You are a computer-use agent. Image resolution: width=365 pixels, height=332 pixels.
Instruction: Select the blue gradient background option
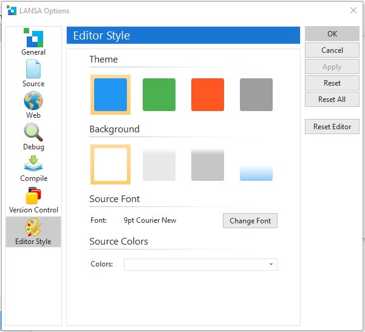[256, 164]
